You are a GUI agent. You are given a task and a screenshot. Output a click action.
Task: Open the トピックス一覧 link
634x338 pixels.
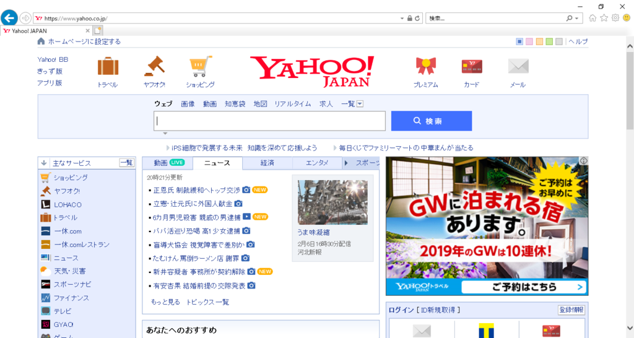coord(207,302)
